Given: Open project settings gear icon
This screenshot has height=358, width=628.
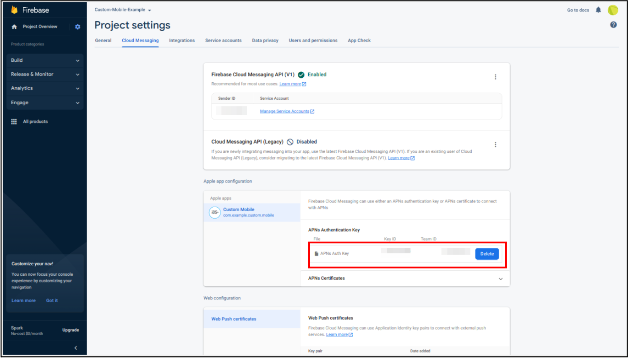Looking at the screenshot, I should click(x=77, y=27).
